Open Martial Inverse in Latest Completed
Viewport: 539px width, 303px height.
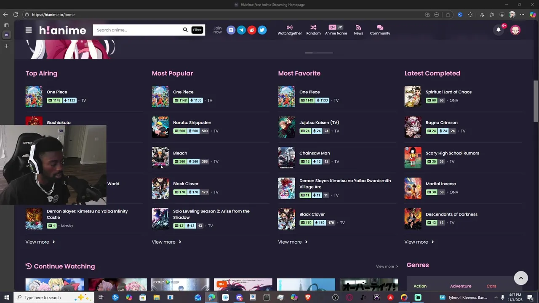point(441,183)
